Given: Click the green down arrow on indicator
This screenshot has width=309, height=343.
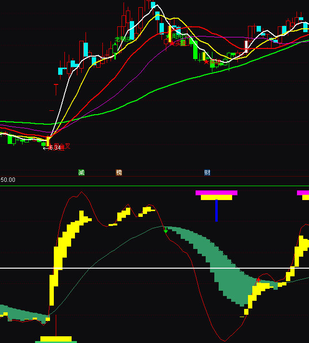Looking at the screenshot, I should tap(166, 230).
